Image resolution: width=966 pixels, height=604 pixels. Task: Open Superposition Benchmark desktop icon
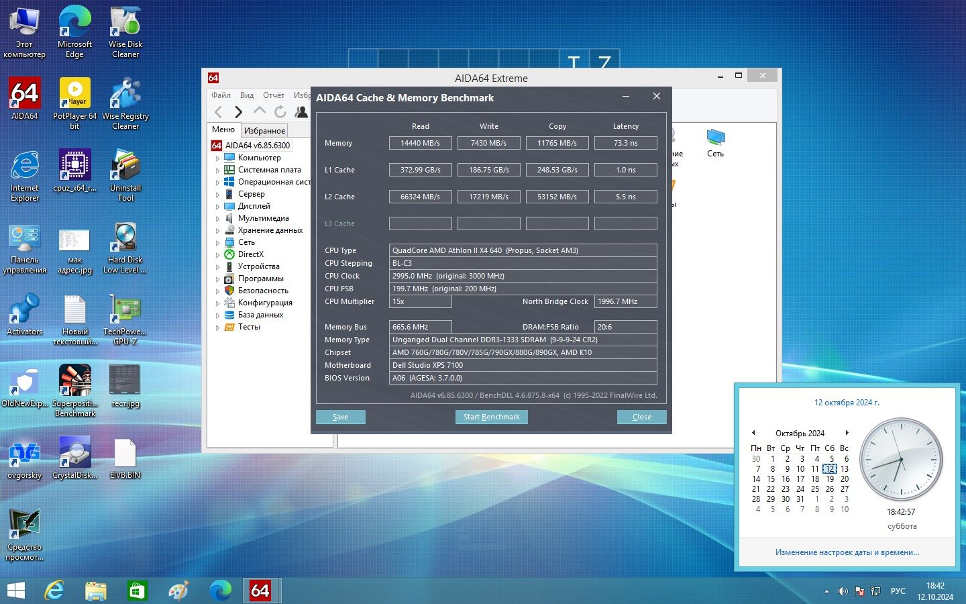[x=74, y=391]
